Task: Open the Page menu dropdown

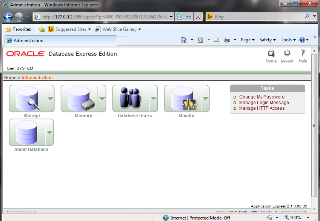Action: 248,39
